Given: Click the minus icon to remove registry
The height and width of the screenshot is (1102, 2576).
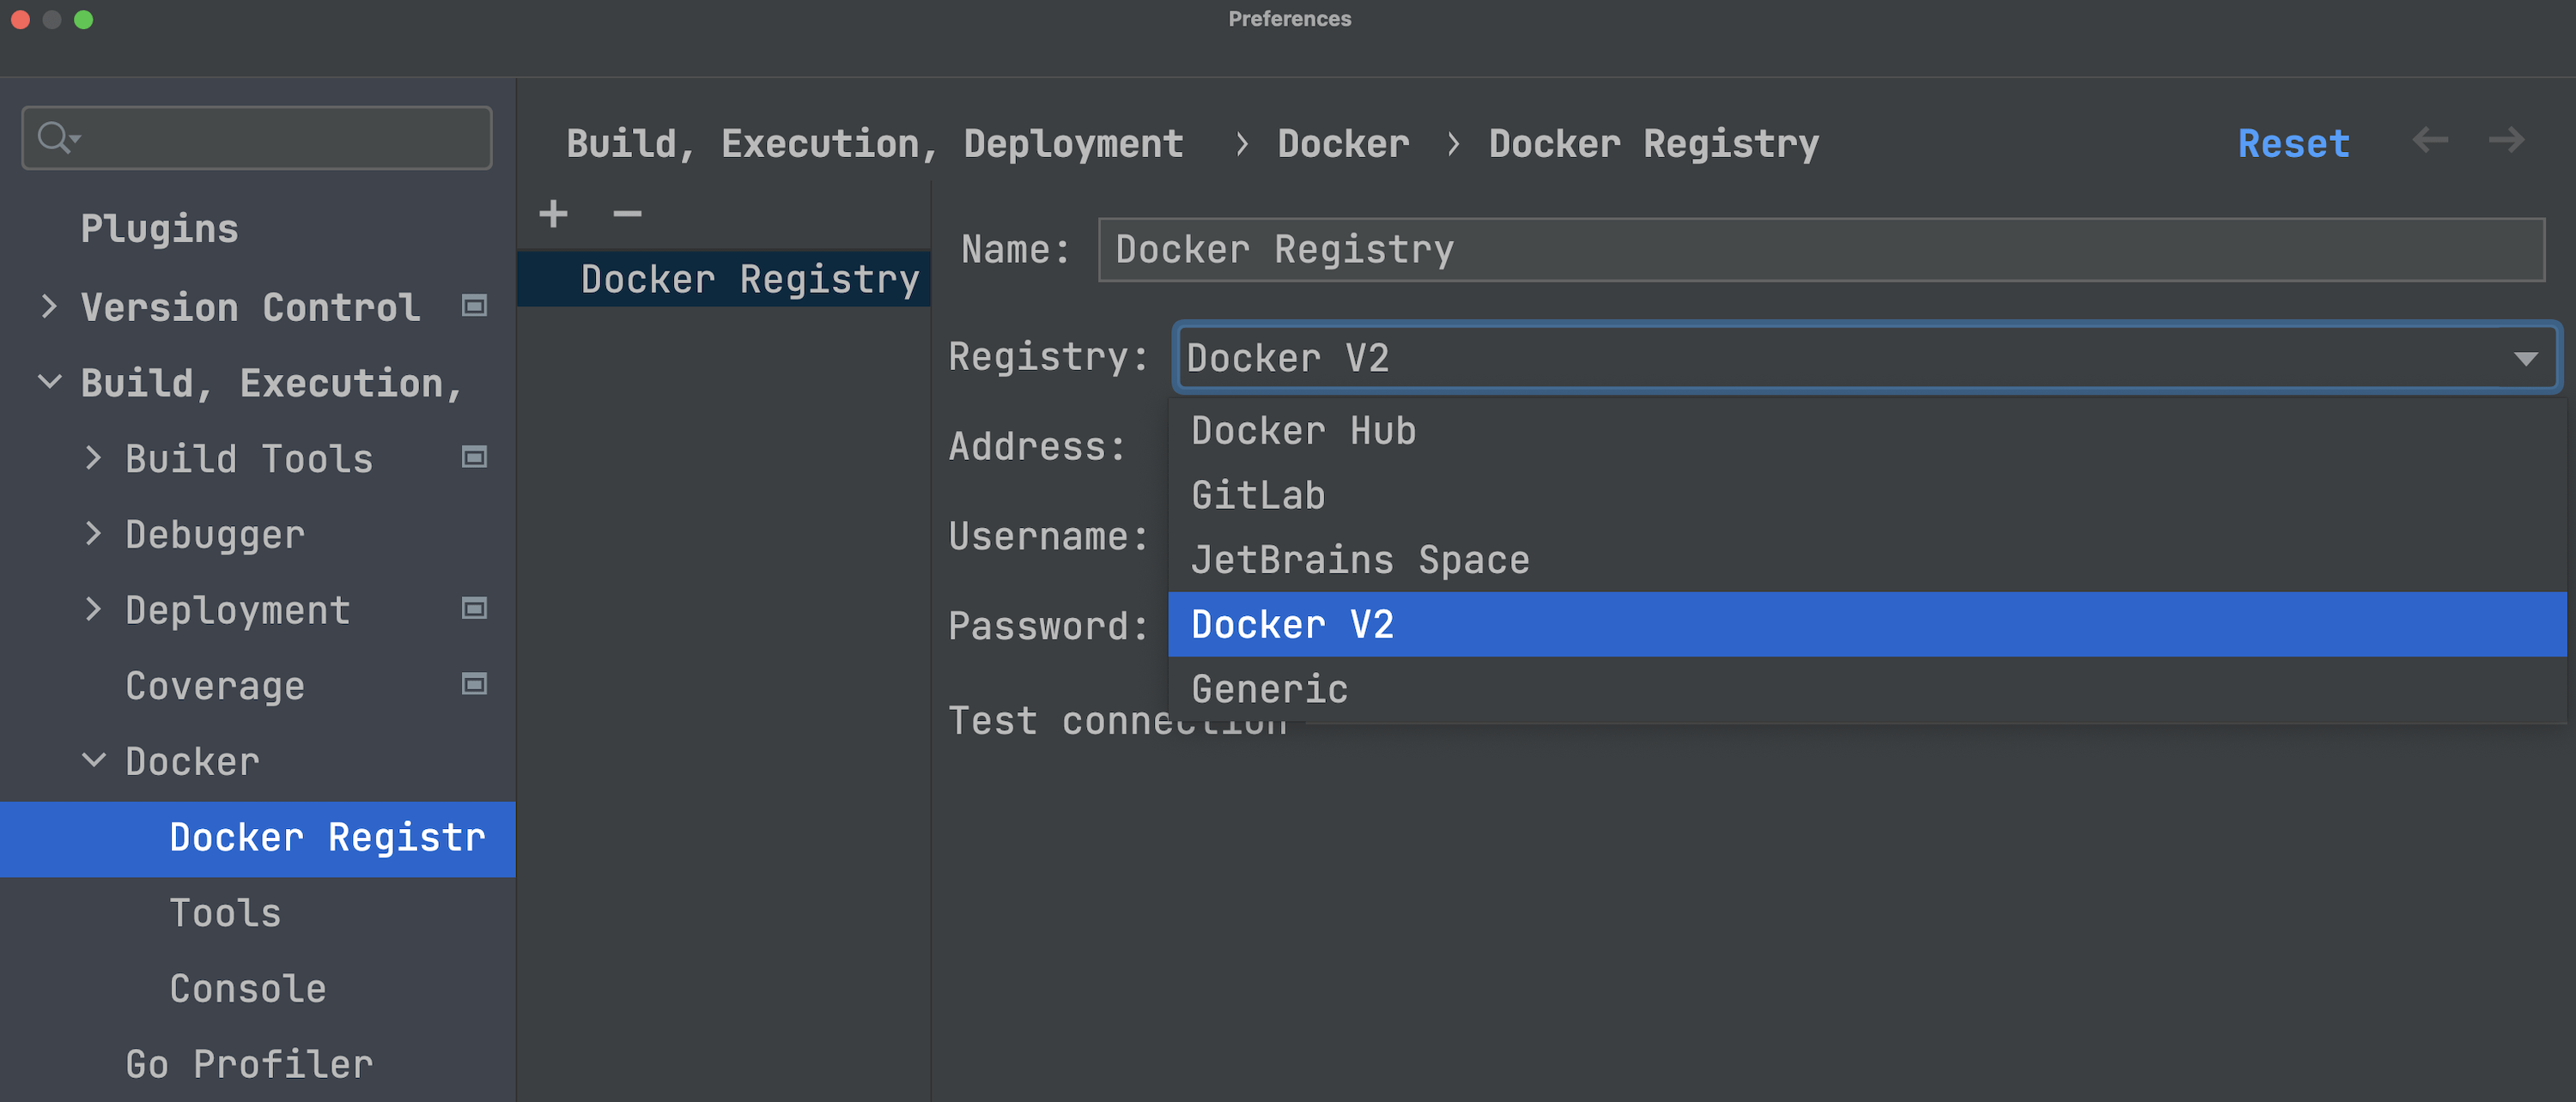Looking at the screenshot, I should (627, 214).
